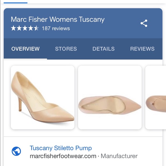Click the Marc Fisher Womens Tuscany title
166x166 pixels.
(x=58, y=19)
